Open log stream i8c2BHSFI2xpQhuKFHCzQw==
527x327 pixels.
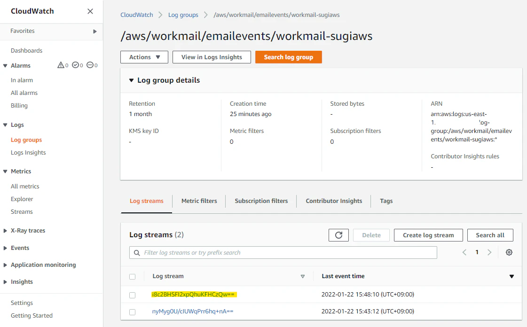(x=193, y=295)
